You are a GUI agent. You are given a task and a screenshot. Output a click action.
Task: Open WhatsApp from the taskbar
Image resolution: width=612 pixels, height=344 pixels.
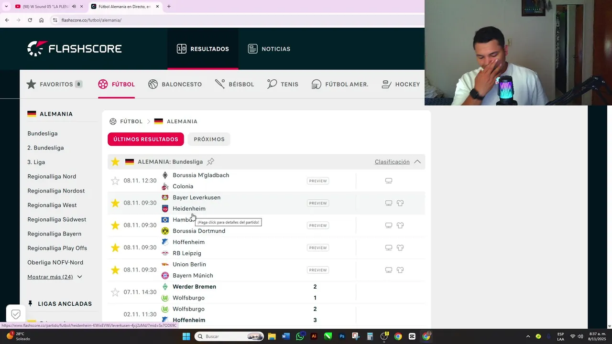coord(300,336)
